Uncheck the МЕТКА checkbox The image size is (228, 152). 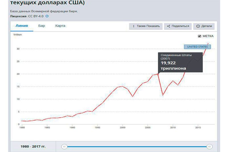pyautogui.click(x=199, y=36)
